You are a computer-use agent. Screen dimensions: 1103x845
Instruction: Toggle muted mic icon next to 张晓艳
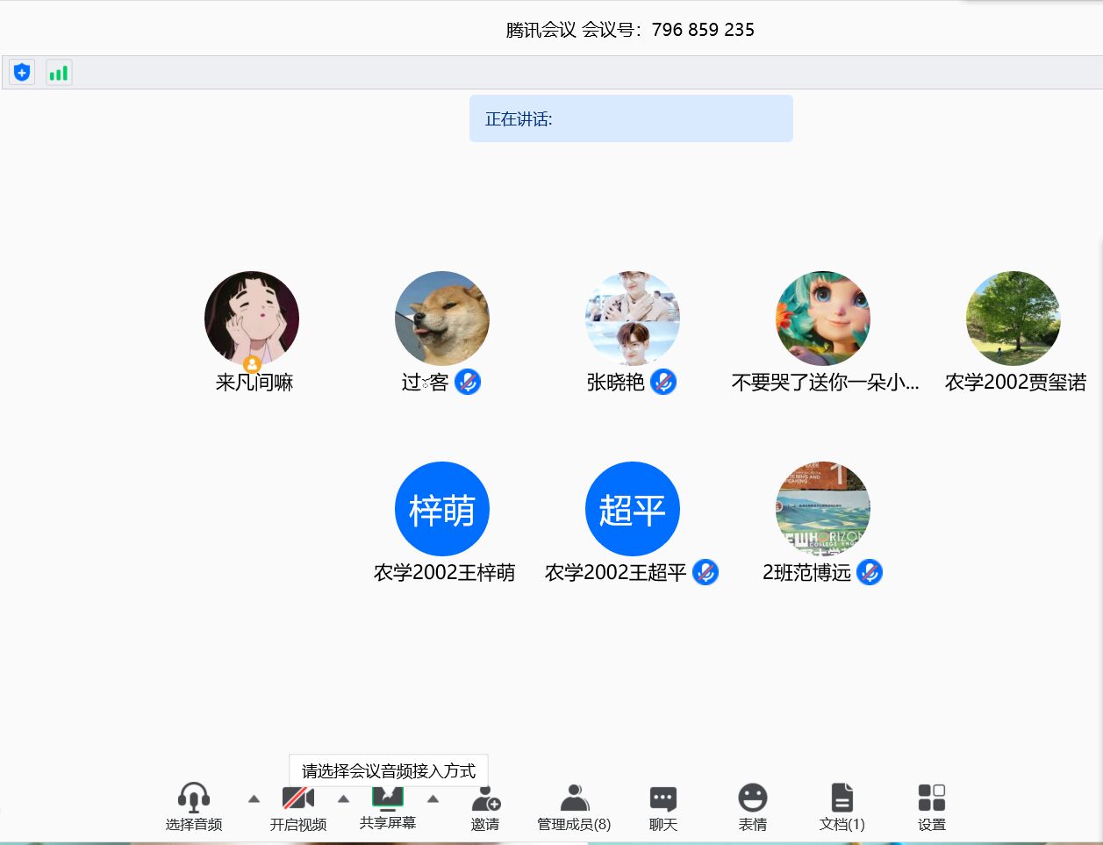point(663,383)
